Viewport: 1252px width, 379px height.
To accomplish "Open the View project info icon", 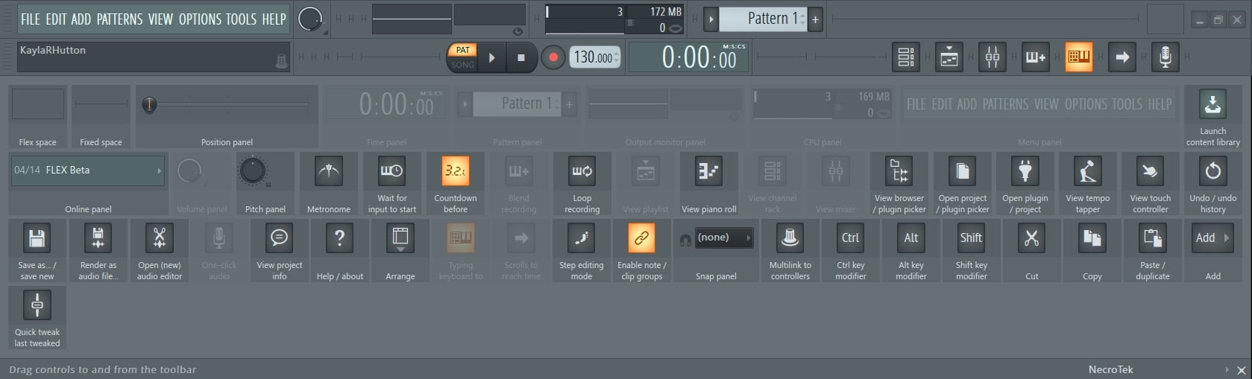I will [x=279, y=239].
